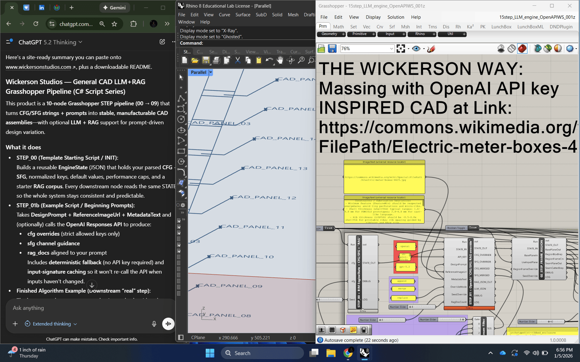580x362 pixels.
Task: Open the 76% zoom level combo box
Action: coord(367,49)
